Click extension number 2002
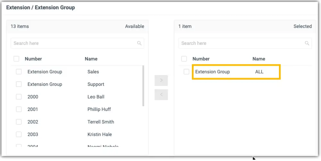 click(x=33, y=122)
